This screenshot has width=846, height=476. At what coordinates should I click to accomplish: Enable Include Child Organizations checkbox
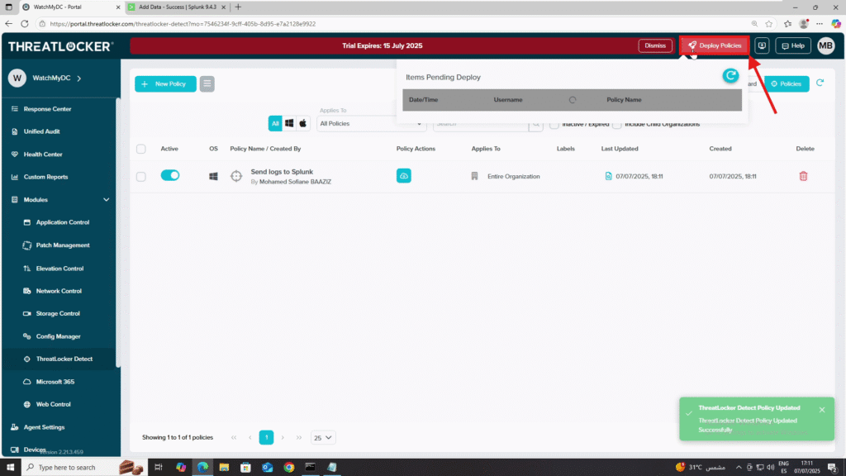[616, 125]
